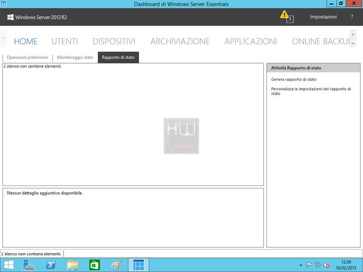The height and width of the screenshot is (272, 363).
Task: Expand the navigation tab overflow arrow
Action: 353,43
